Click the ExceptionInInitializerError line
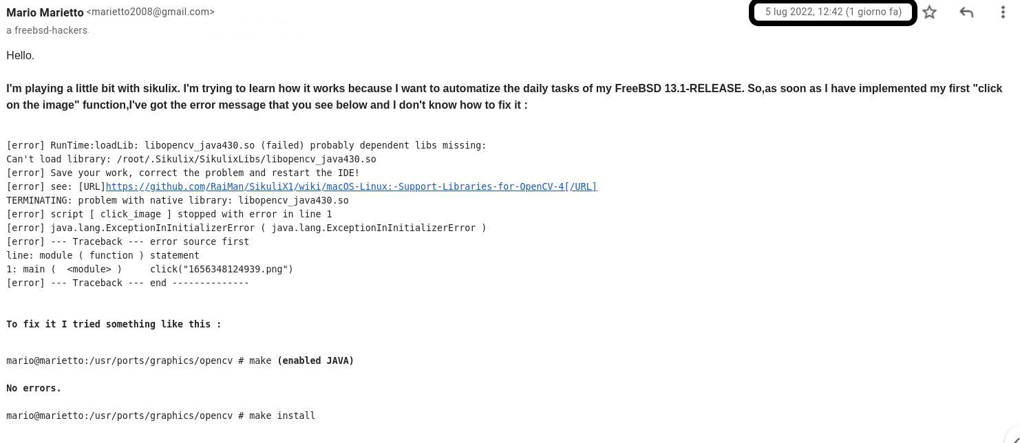1020x443 pixels. tap(246, 228)
